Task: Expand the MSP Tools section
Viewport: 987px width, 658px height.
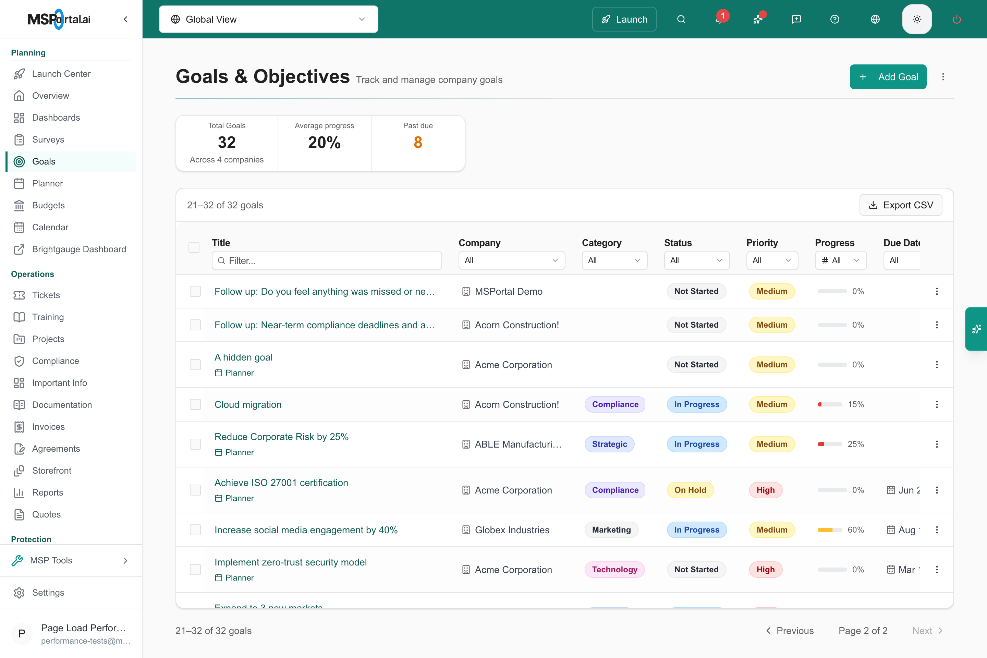Action: click(x=71, y=560)
